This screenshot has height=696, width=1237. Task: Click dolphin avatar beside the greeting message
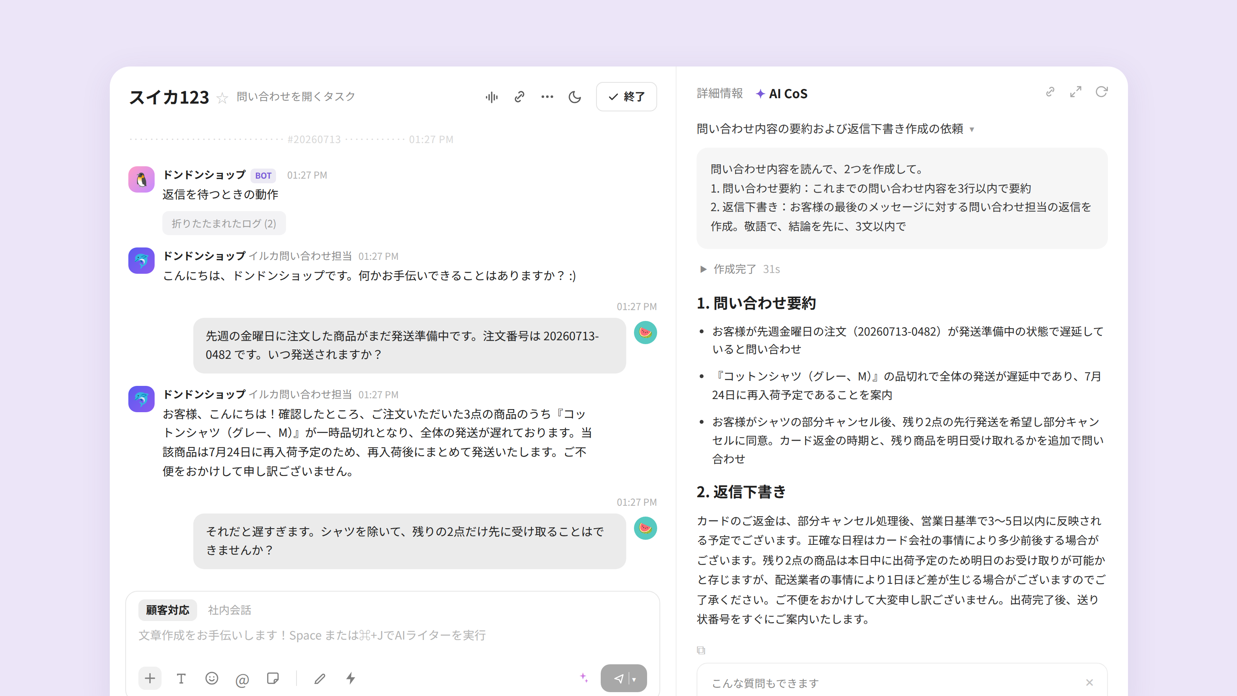[141, 261]
